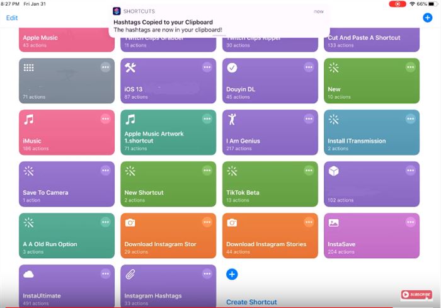The width and height of the screenshot is (441, 308).
Task: Click the paperclip icon on Instagram Hashtags
Action: tap(130, 274)
